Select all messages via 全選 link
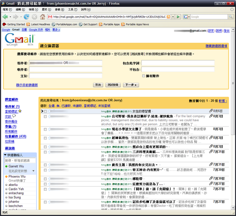 (52, 106)
